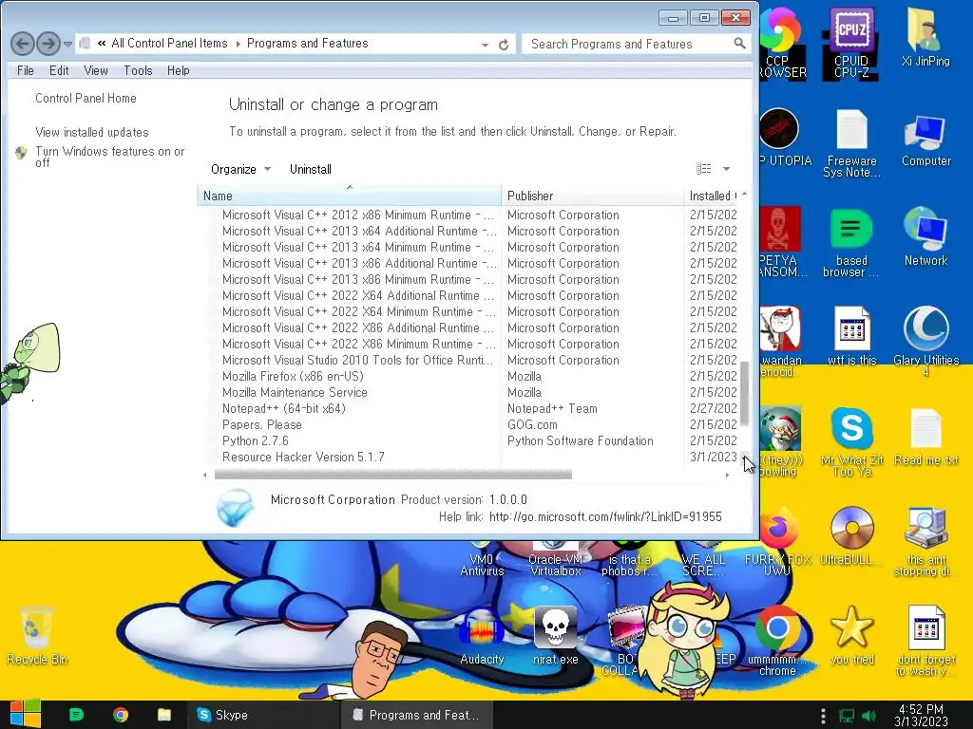Open the Recycle Bin
Screen dimensions: 973x729
coord(37,636)
